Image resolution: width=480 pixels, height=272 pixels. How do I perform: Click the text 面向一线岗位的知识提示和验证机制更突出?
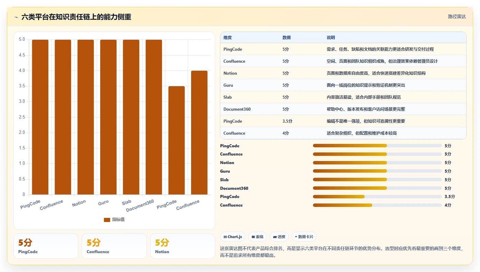pos(366,85)
